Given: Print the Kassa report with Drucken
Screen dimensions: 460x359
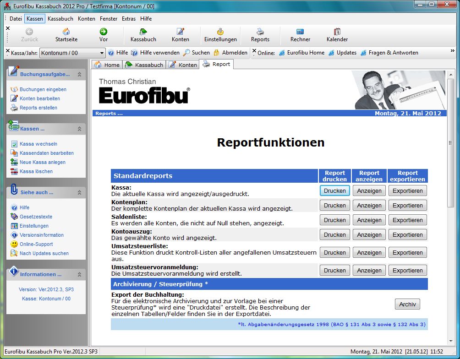Looking at the screenshot, I should [335, 190].
